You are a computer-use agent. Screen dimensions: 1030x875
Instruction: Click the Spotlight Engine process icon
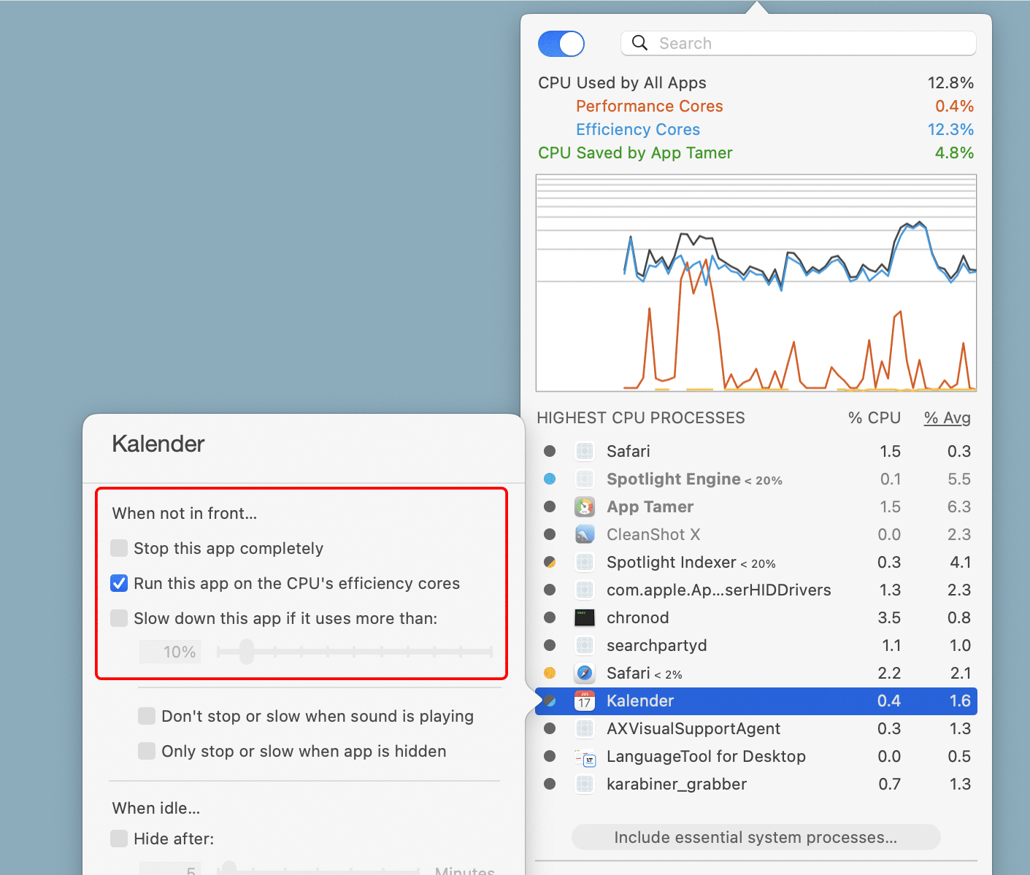[585, 479]
